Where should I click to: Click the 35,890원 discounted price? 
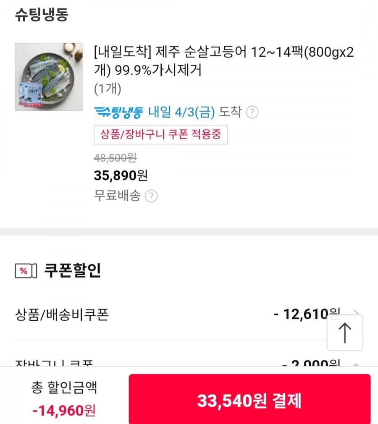[x=121, y=175]
